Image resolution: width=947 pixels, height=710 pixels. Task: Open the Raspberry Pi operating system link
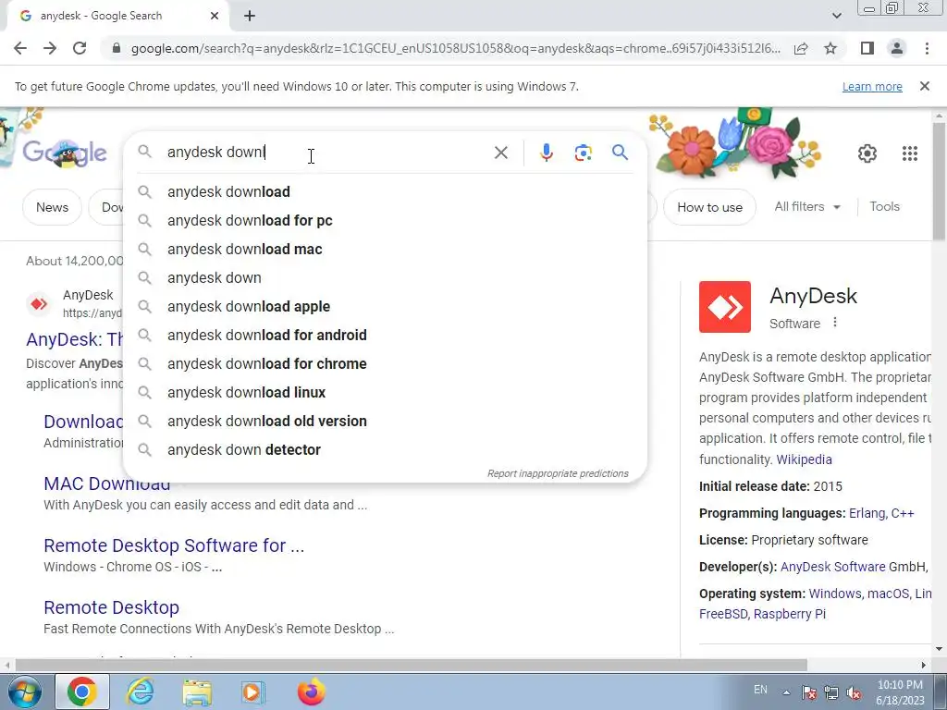[790, 614]
